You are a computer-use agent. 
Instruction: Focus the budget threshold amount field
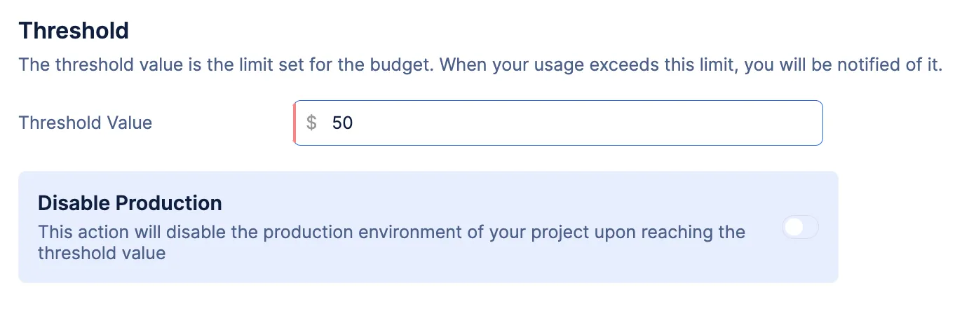coord(558,123)
